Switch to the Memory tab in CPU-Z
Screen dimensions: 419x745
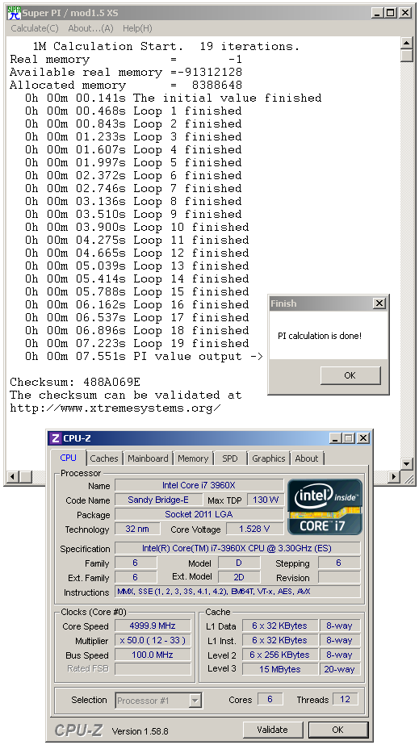click(193, 458)
